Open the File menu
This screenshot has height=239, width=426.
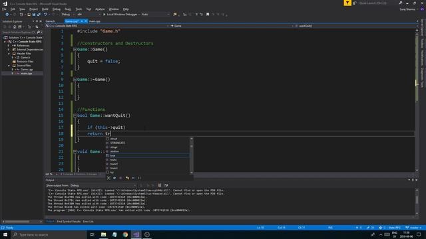4,9
